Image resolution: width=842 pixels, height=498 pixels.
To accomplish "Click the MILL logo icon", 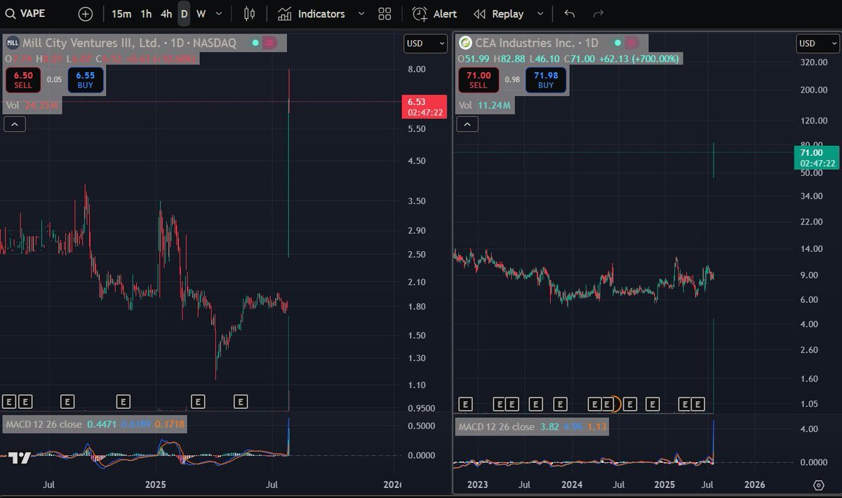I will (x=13, y=43).
